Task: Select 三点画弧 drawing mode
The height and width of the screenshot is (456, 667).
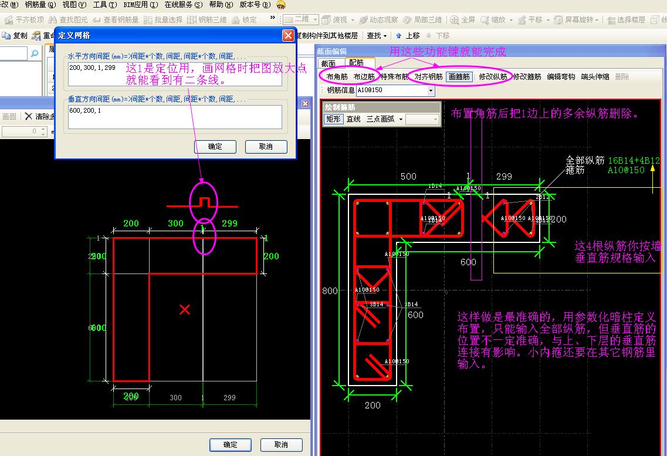Action: (x=380, y=119)
